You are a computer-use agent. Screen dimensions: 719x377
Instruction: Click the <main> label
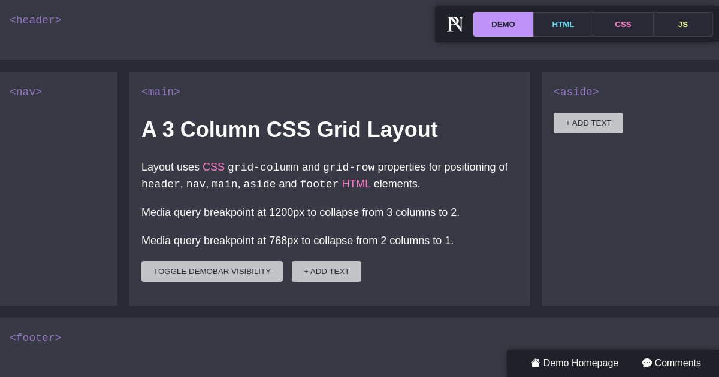coord(161,92)
